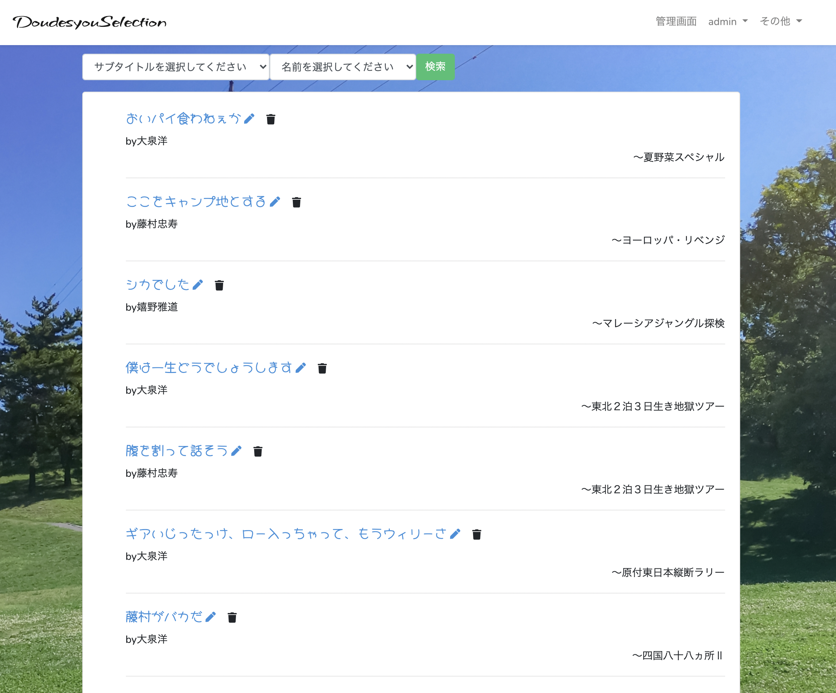Click the author text by嬉野雅道
The height and width of the screenshot is (693, 836).
point(152,307)
